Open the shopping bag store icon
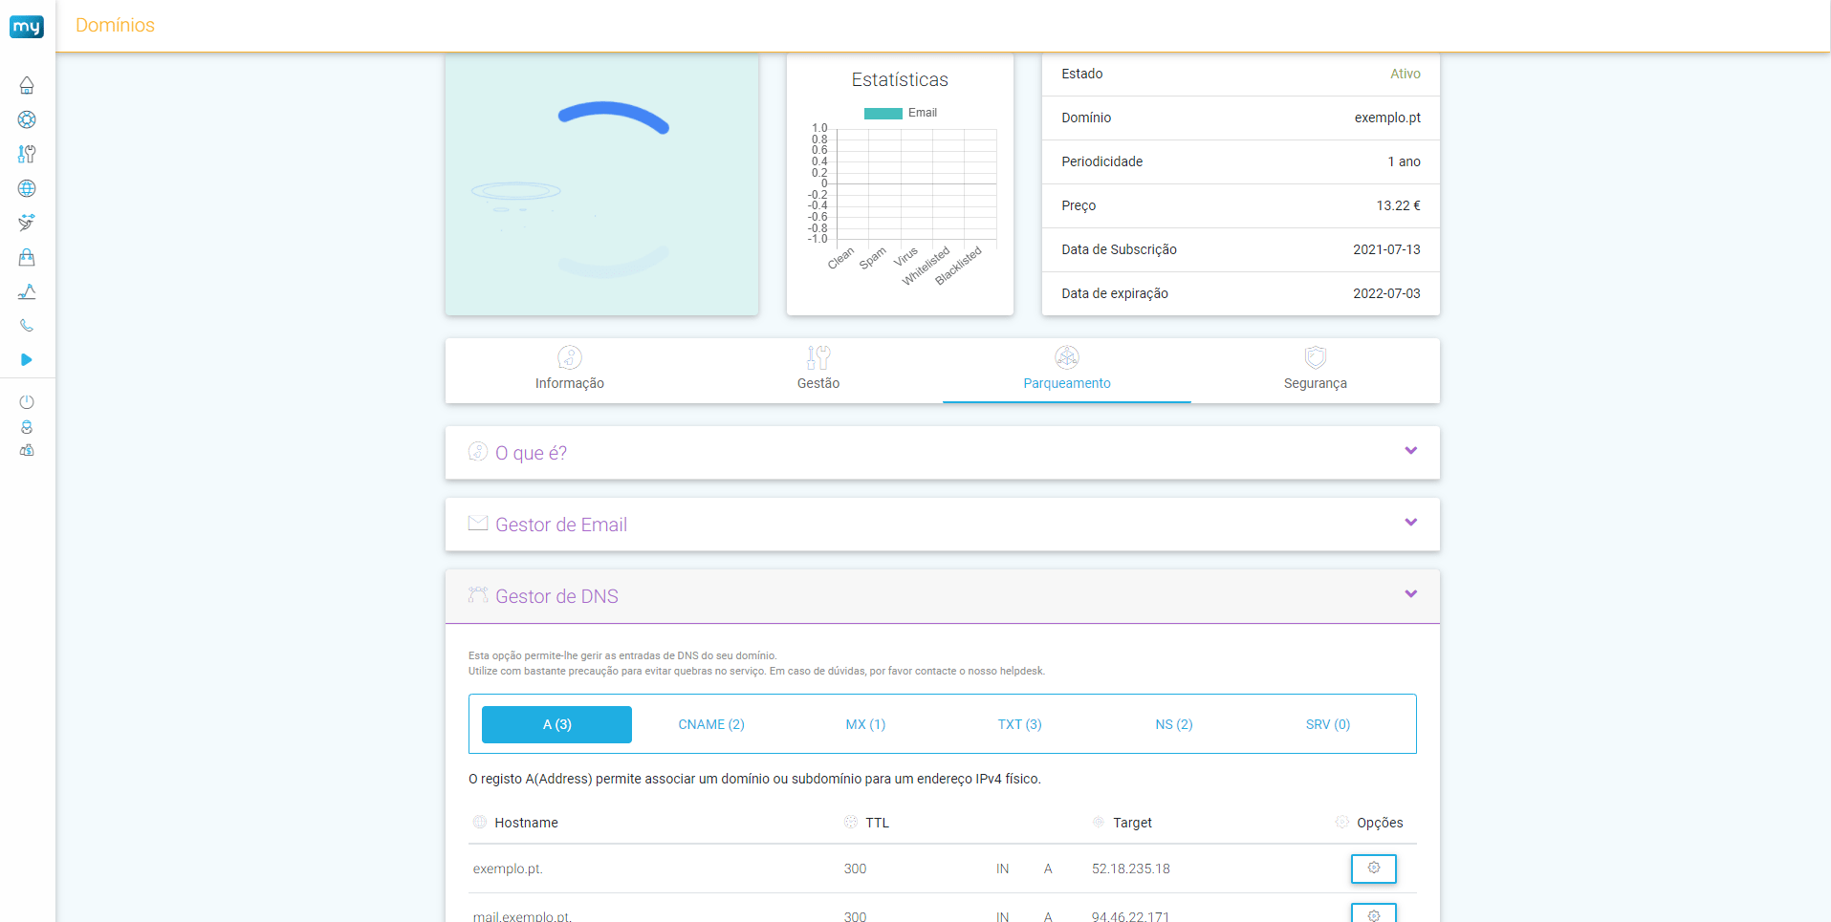 27,258
